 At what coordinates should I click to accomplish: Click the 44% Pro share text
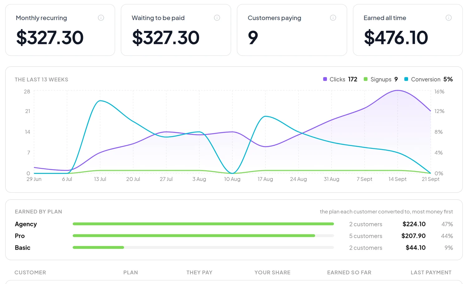(x=447, y=236)
